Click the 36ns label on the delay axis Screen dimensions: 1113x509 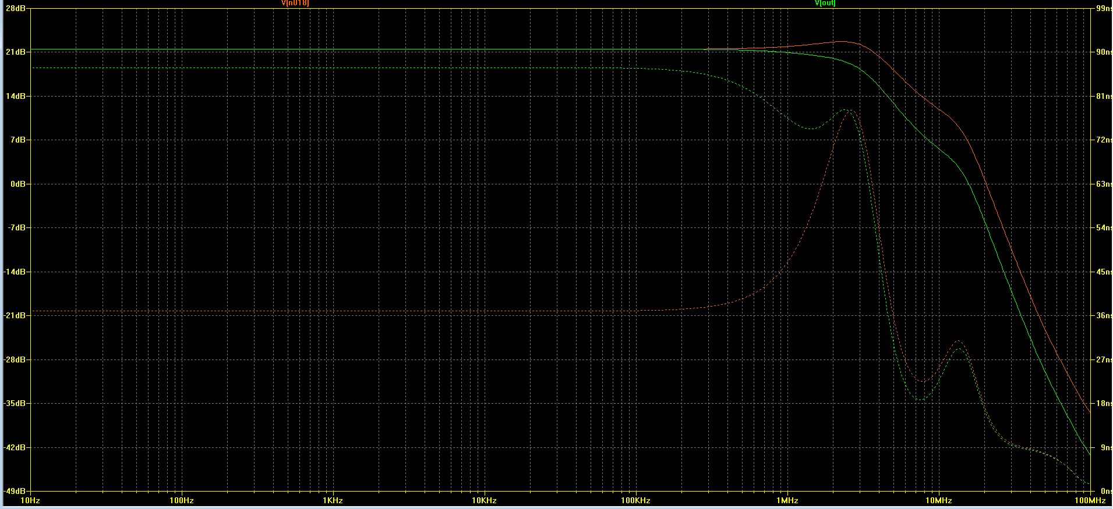tap(1104, 315)
